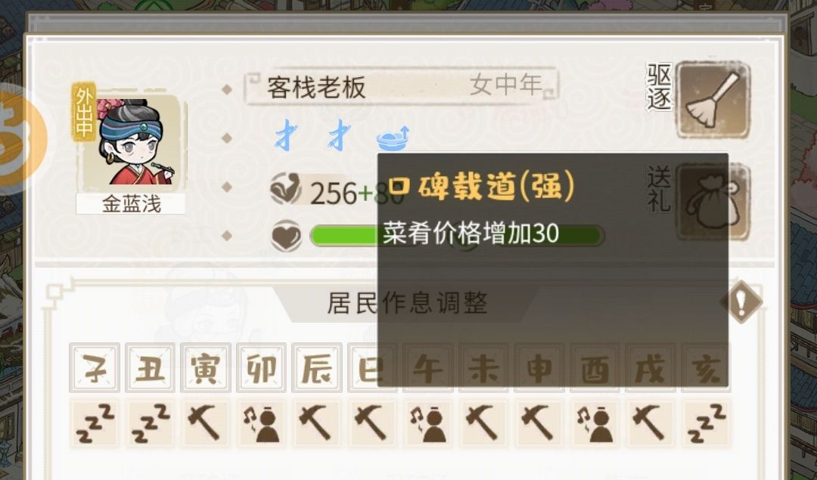The height and width of the screenshot is (480, 817).
Task: Click the broom expel (驱逐) icon
Action: pos(713,100)
